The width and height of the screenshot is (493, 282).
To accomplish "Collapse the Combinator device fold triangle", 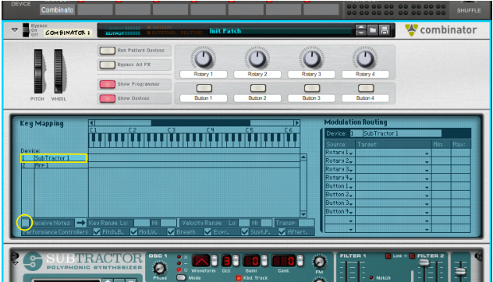I will 15,30.
